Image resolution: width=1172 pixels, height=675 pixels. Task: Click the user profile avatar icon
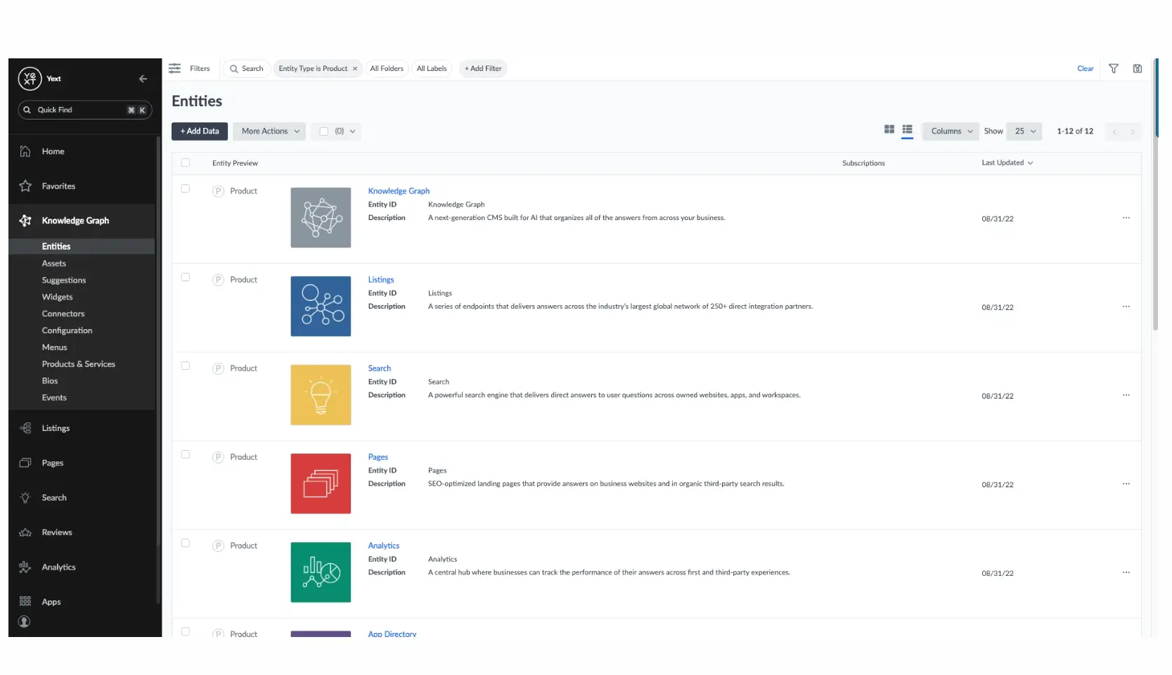click(25, 622)
